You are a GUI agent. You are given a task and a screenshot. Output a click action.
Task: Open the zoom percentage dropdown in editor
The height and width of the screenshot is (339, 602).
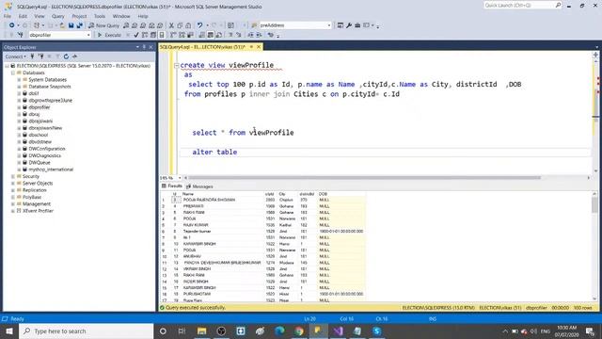[x=180, y=178]
